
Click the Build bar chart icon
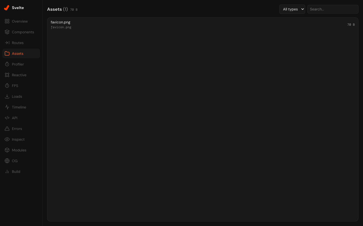coord(7,171)
